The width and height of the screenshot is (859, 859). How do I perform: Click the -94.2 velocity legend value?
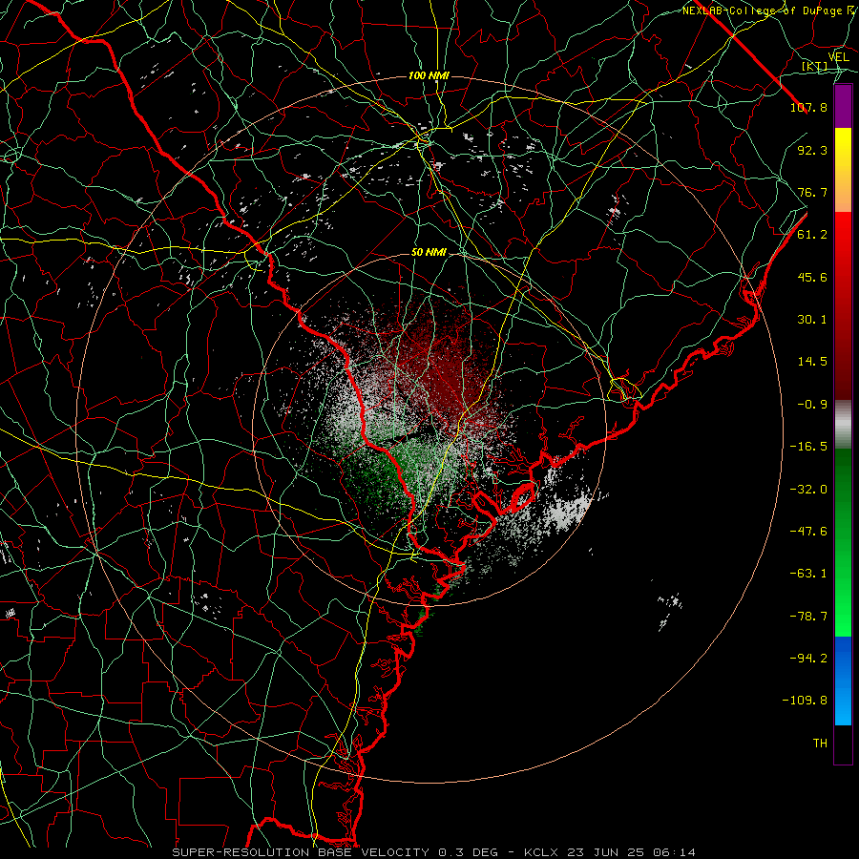(808, 659)
